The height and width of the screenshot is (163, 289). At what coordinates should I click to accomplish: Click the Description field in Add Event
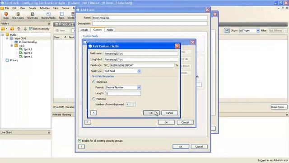click(x=149, y=24)
